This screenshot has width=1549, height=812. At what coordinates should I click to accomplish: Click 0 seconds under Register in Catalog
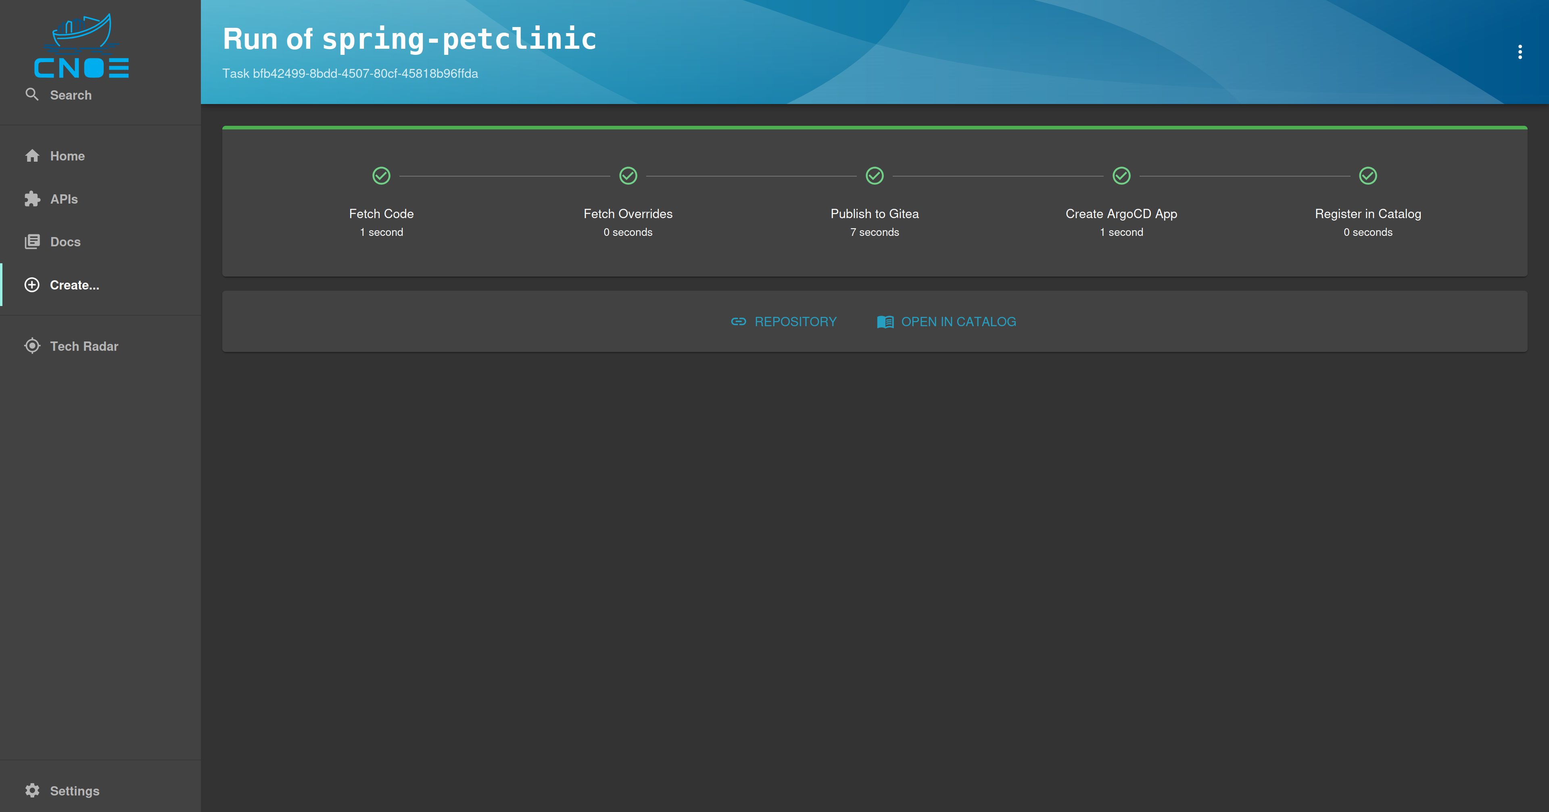[1368, 232]
